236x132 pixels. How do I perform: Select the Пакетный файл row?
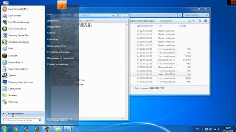pos(161,67)
